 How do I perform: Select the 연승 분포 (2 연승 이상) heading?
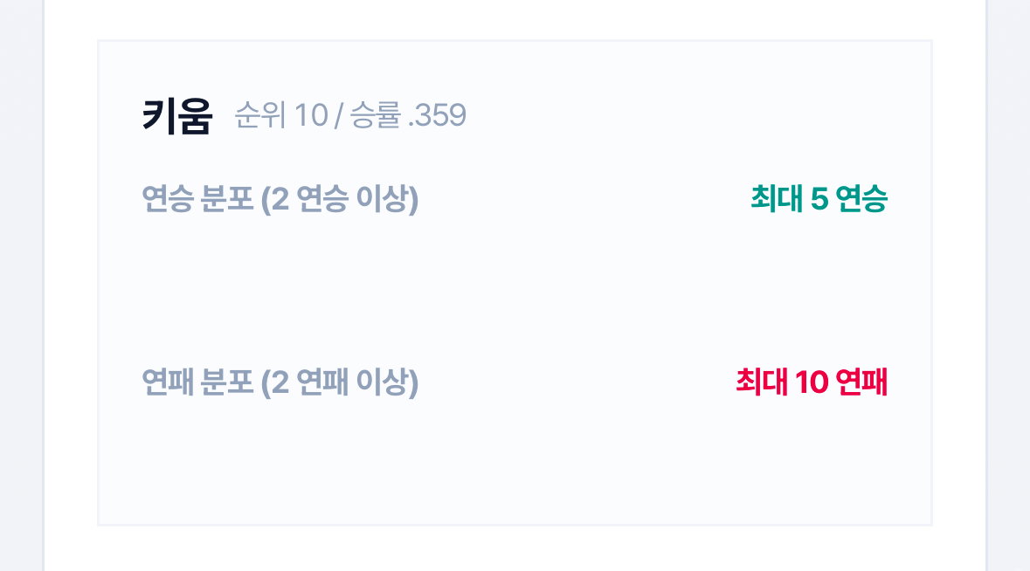tap(280, 198)
